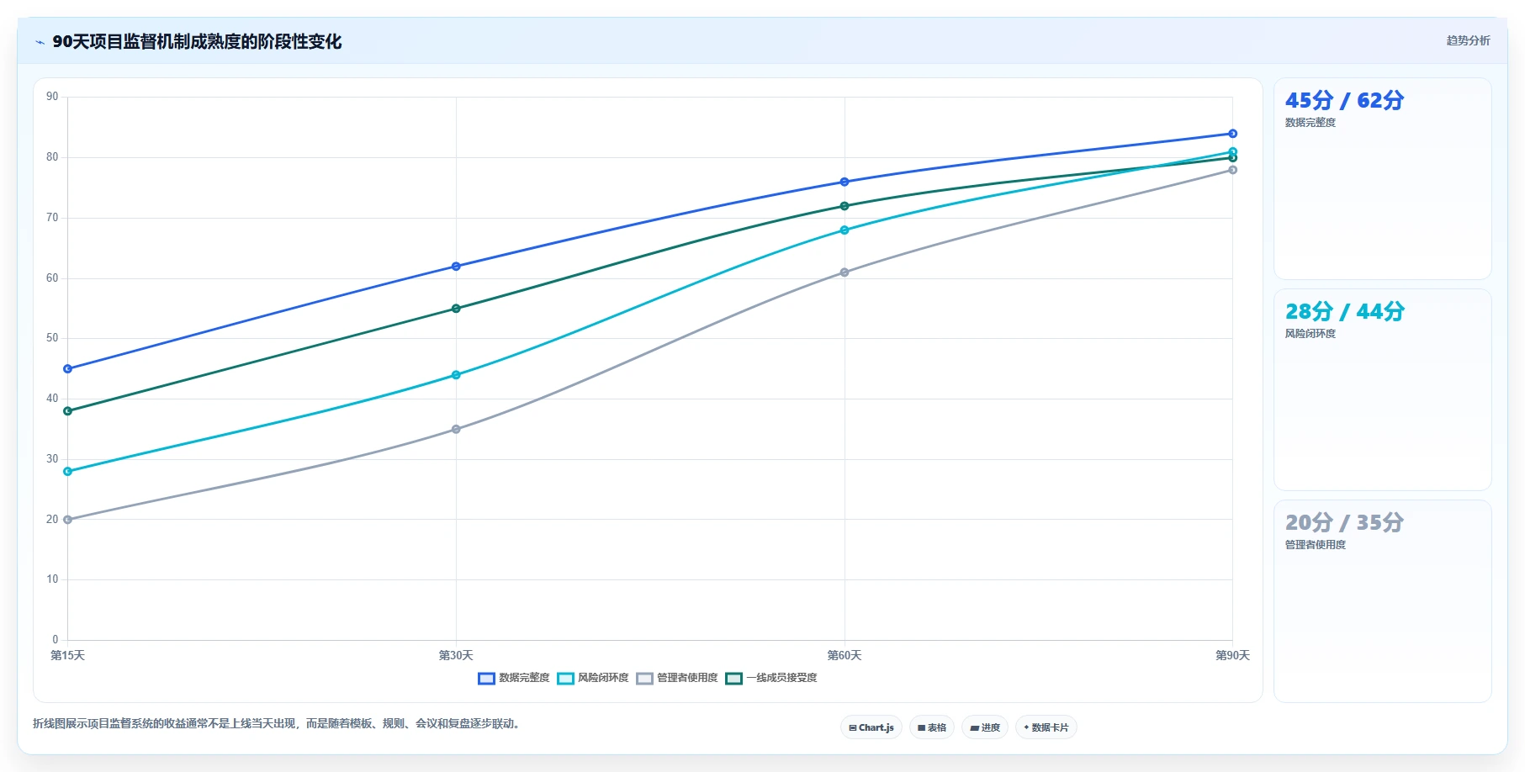Click the 50 value on the y-axis

52,338
